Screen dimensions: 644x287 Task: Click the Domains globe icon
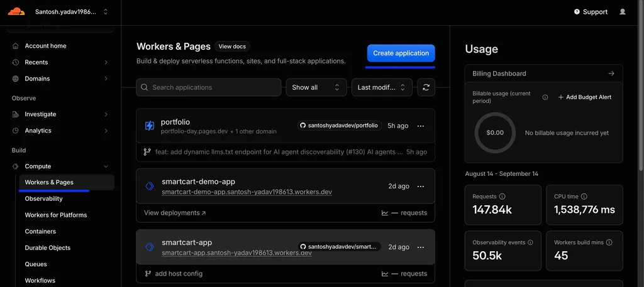pos(16,79)
